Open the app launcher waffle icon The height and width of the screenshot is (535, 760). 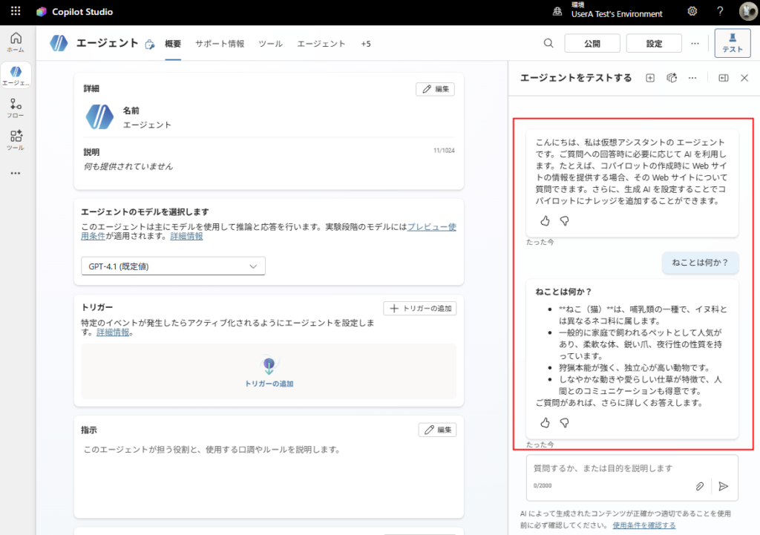(16, 12)
